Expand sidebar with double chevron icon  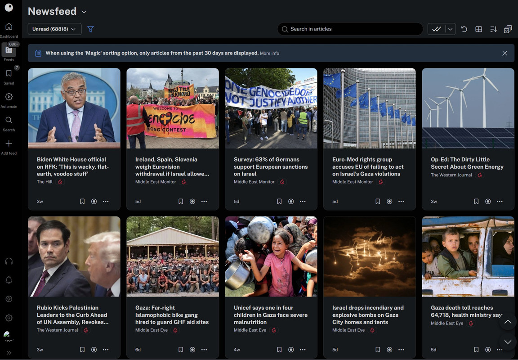tap(9, 353)
